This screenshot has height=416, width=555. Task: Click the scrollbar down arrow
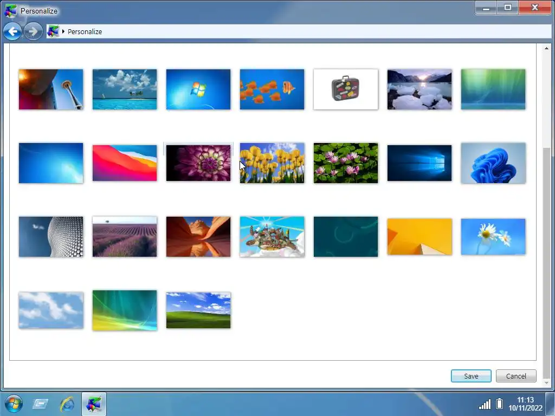click(x=546, y=382)
